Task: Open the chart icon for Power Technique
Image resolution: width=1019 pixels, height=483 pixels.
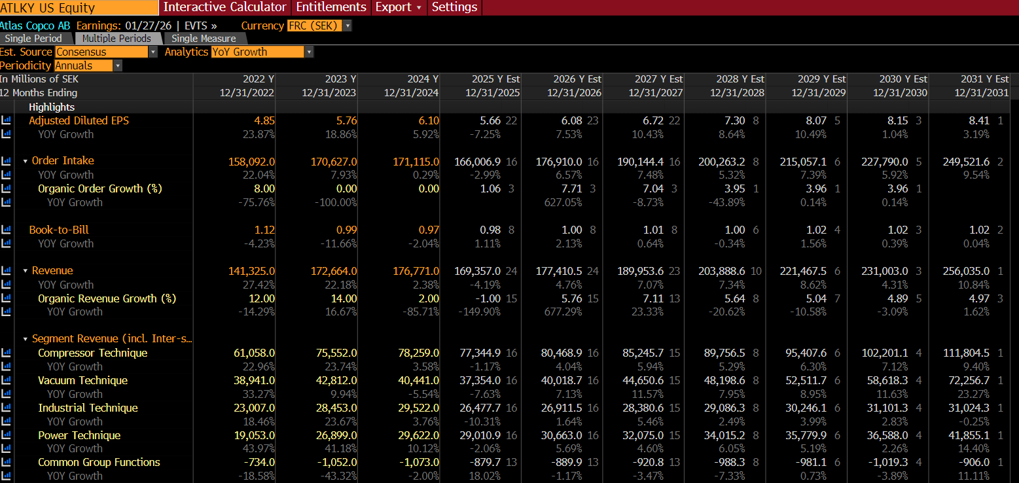Action: click(6, 435)
